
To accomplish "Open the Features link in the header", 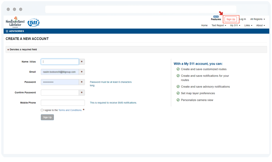I will pos(216,19).
